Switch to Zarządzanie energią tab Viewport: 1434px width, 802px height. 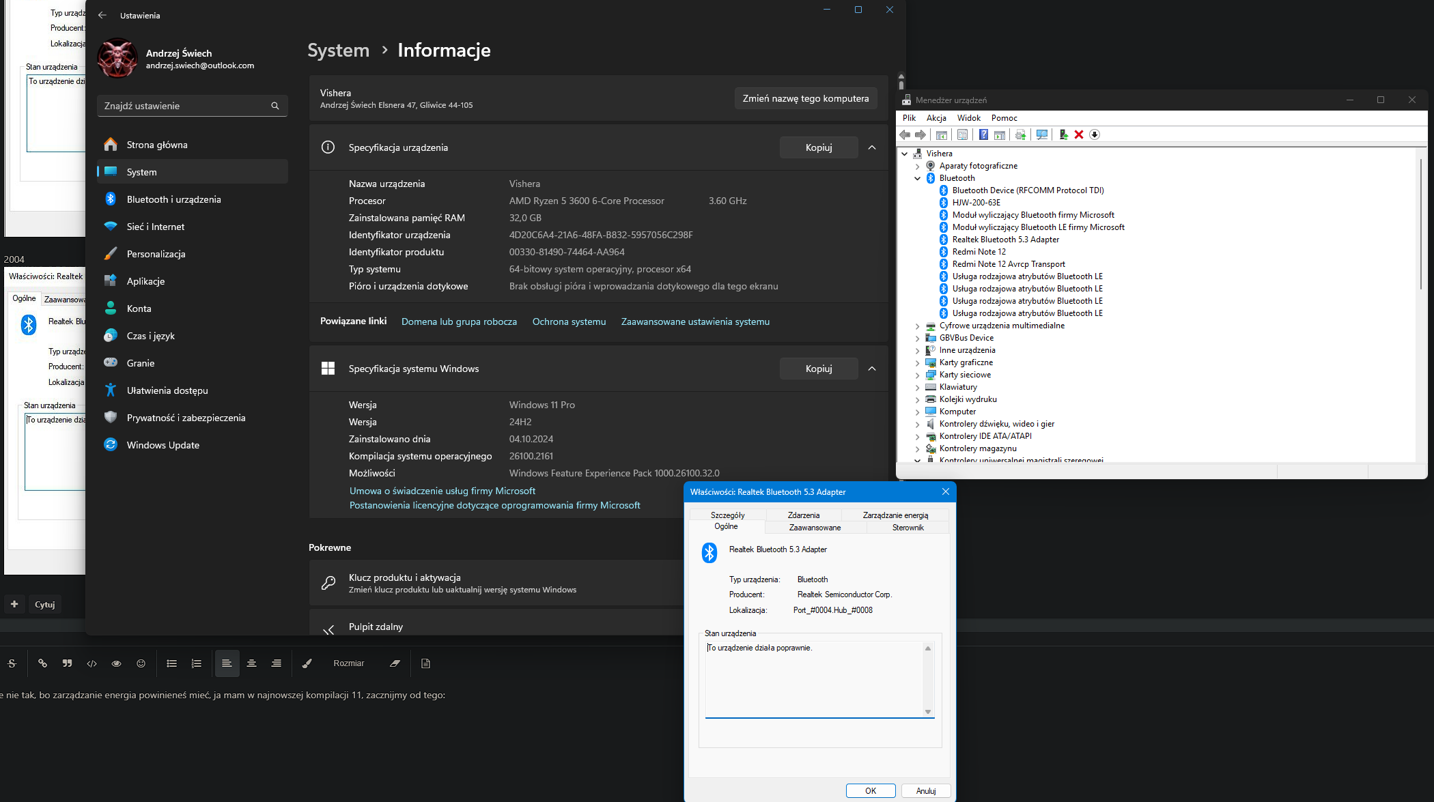[x=895, y=515]
